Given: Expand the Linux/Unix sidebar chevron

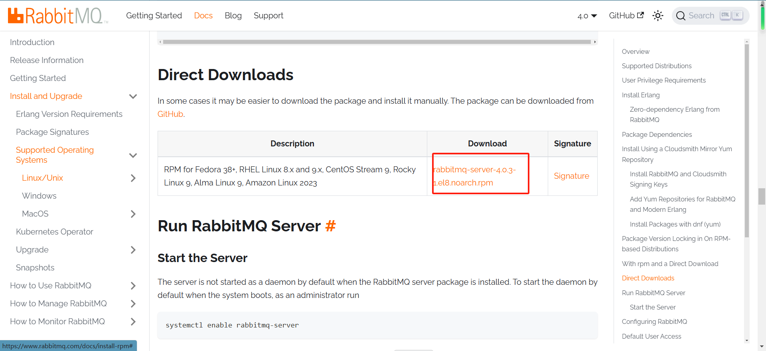Looking at the screenshot, I should [133, 178].
